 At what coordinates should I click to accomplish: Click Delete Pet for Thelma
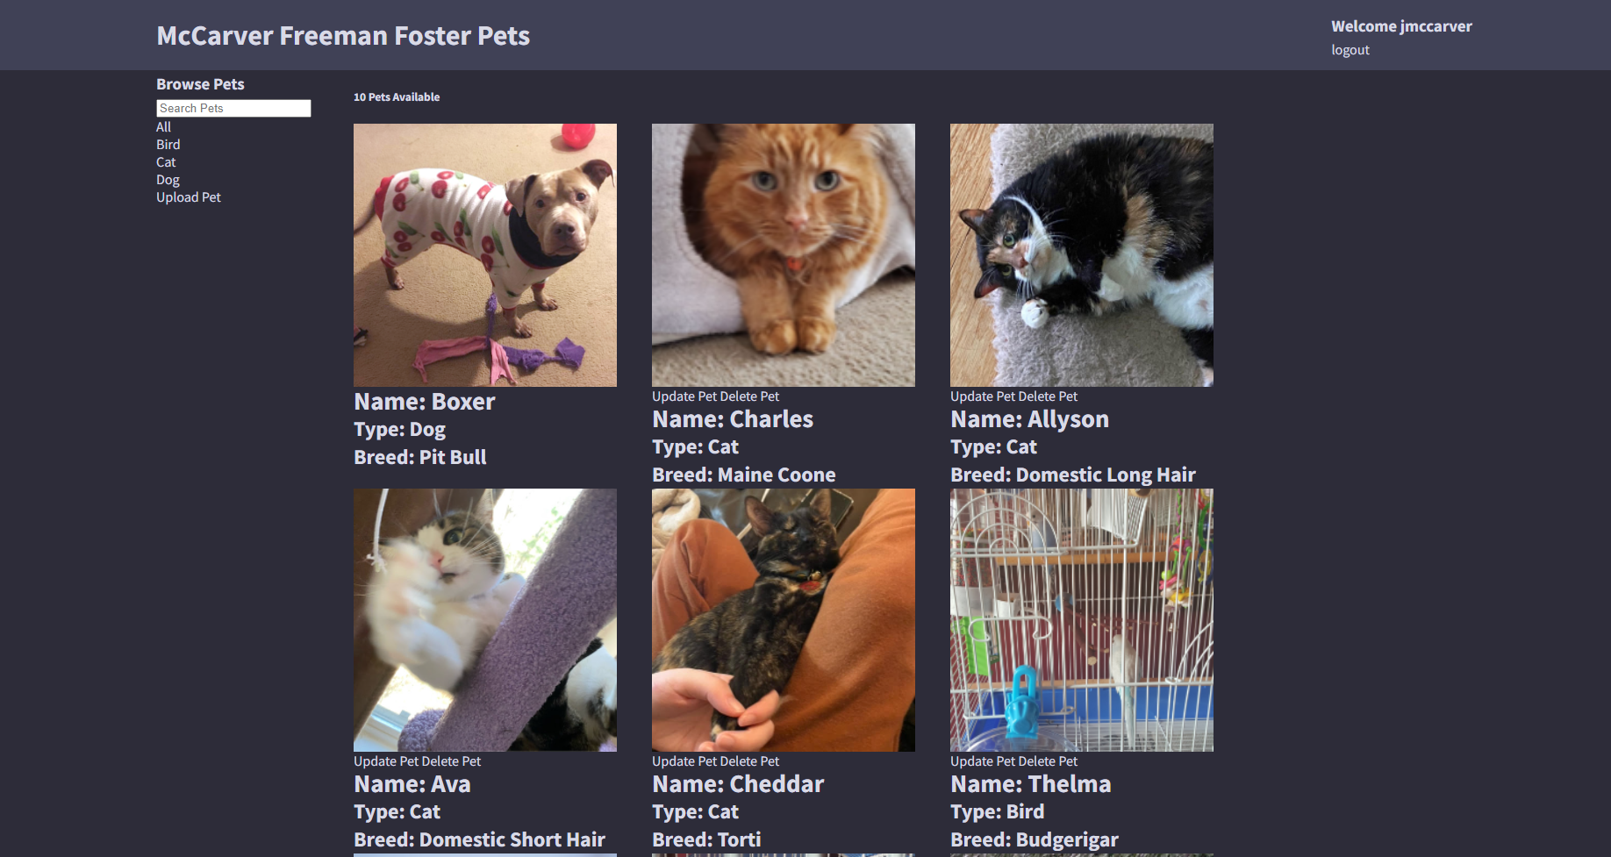[x=1048, y=761]
